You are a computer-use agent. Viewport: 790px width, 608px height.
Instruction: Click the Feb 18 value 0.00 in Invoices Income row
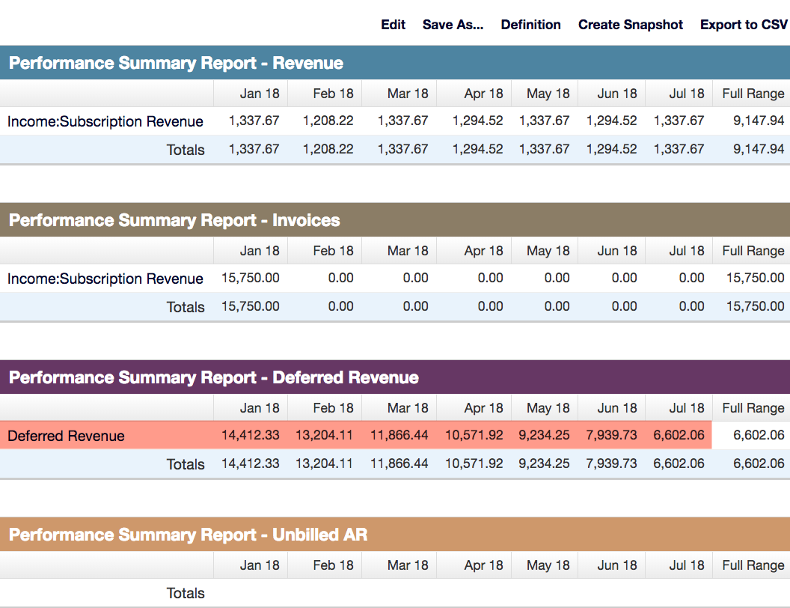coord(340,278)
